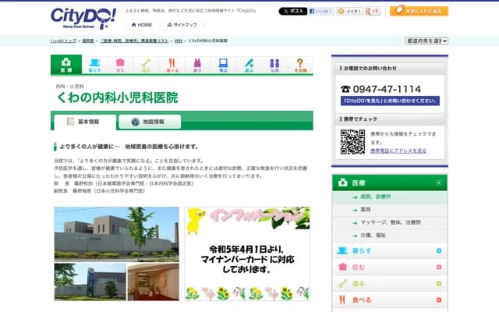Click the QR code image
This screenshot has height=312, width=499.
(x=352, y=142)
